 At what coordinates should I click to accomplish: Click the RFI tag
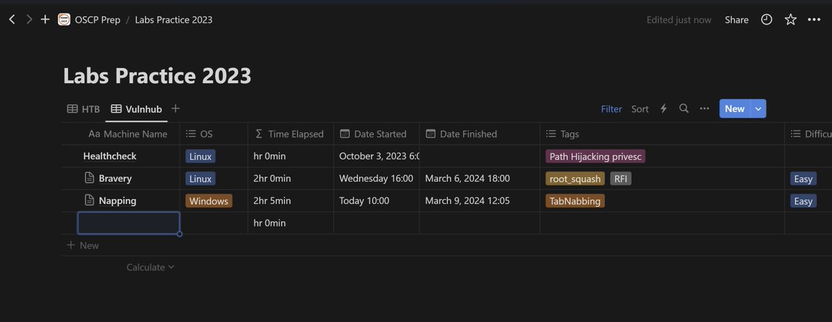coord(621,179)
